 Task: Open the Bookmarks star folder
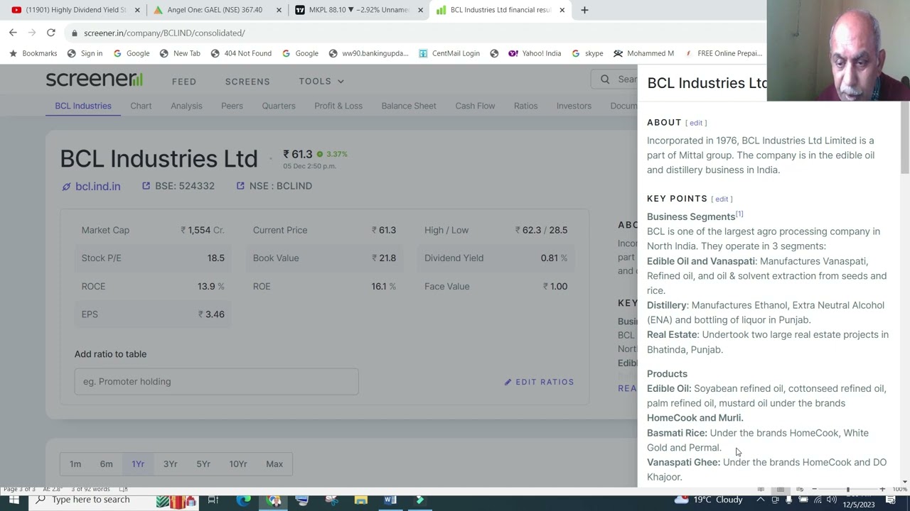33,53
